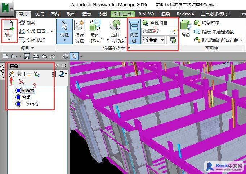The image size is (246, 174).
Task: Expand the 附加 button dropdown arrow
Action: (x=9, y=40)
